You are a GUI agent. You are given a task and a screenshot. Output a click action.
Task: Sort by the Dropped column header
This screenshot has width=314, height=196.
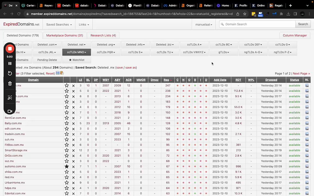(271, 80)
